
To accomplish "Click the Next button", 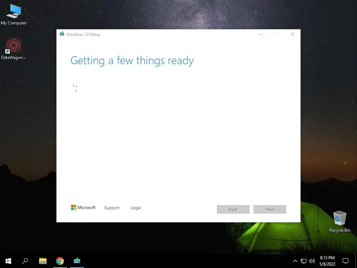I will (x=270, y=209).
